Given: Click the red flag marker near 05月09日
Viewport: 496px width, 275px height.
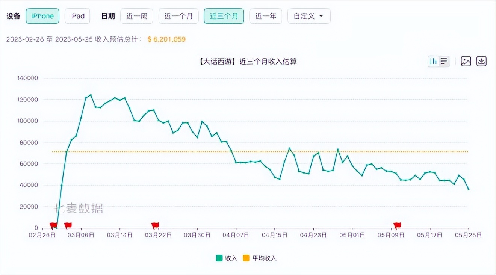Looking at the screenshot, I should 397,225.
